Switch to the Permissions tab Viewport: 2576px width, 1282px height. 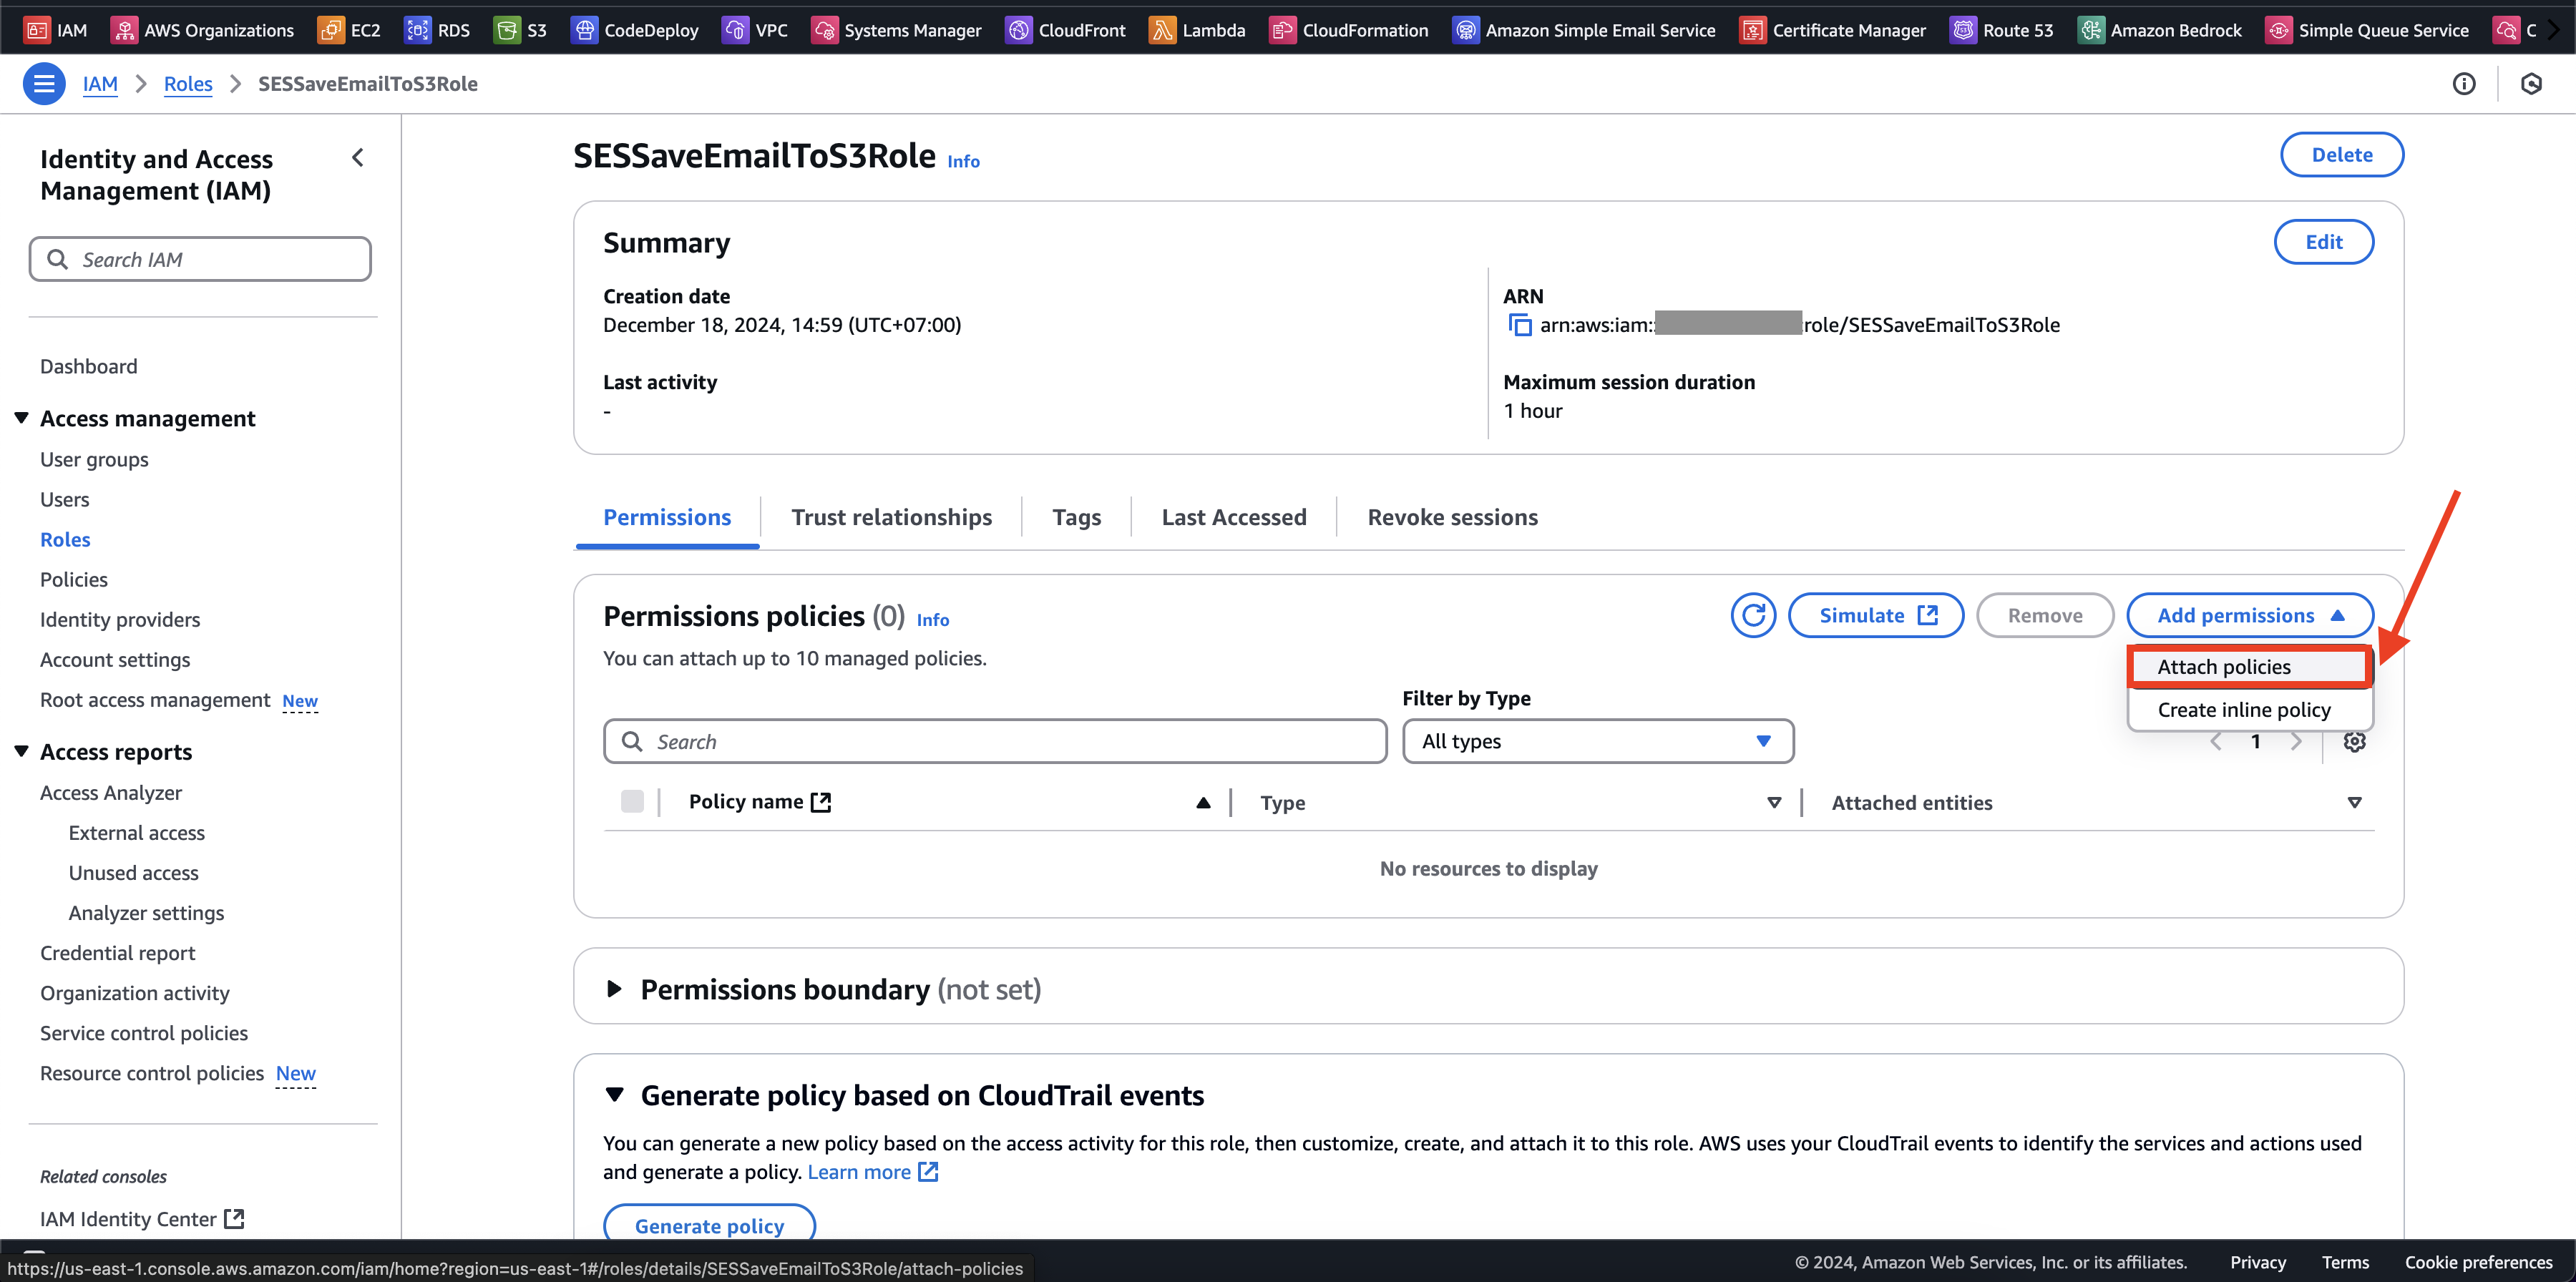[667, 517]
